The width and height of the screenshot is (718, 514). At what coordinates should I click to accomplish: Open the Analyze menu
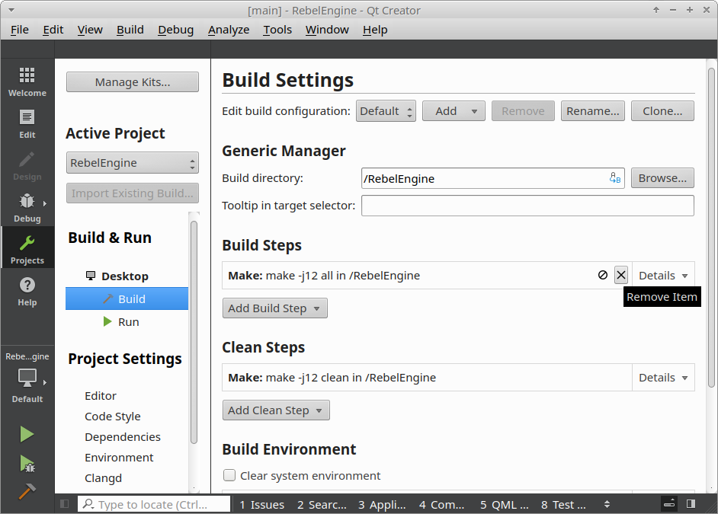[x=229, y=30]
